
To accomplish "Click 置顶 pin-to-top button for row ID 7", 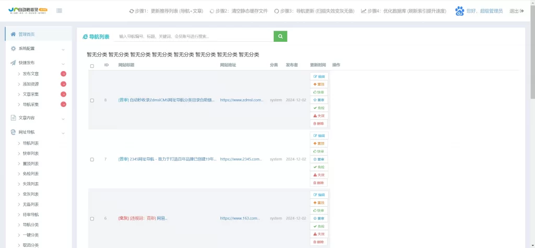I will click(319, 144).
